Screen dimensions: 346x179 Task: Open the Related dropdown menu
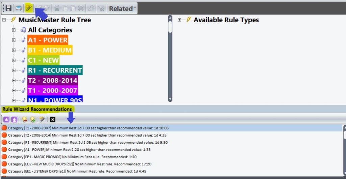coord(122,8)
